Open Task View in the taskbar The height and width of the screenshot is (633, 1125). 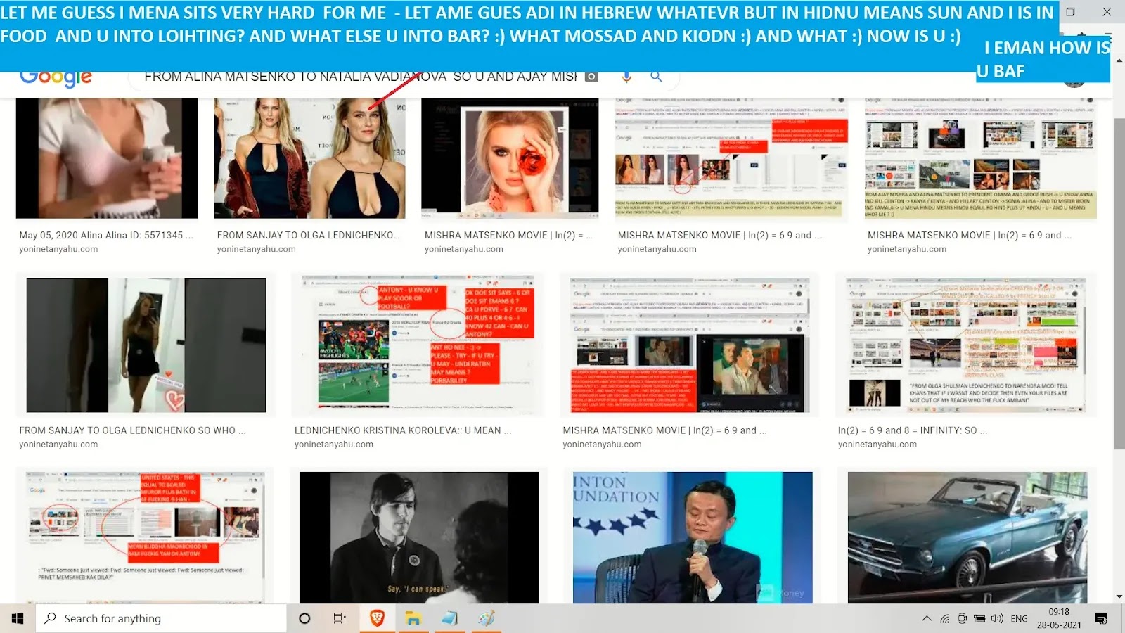click(340, 618)
